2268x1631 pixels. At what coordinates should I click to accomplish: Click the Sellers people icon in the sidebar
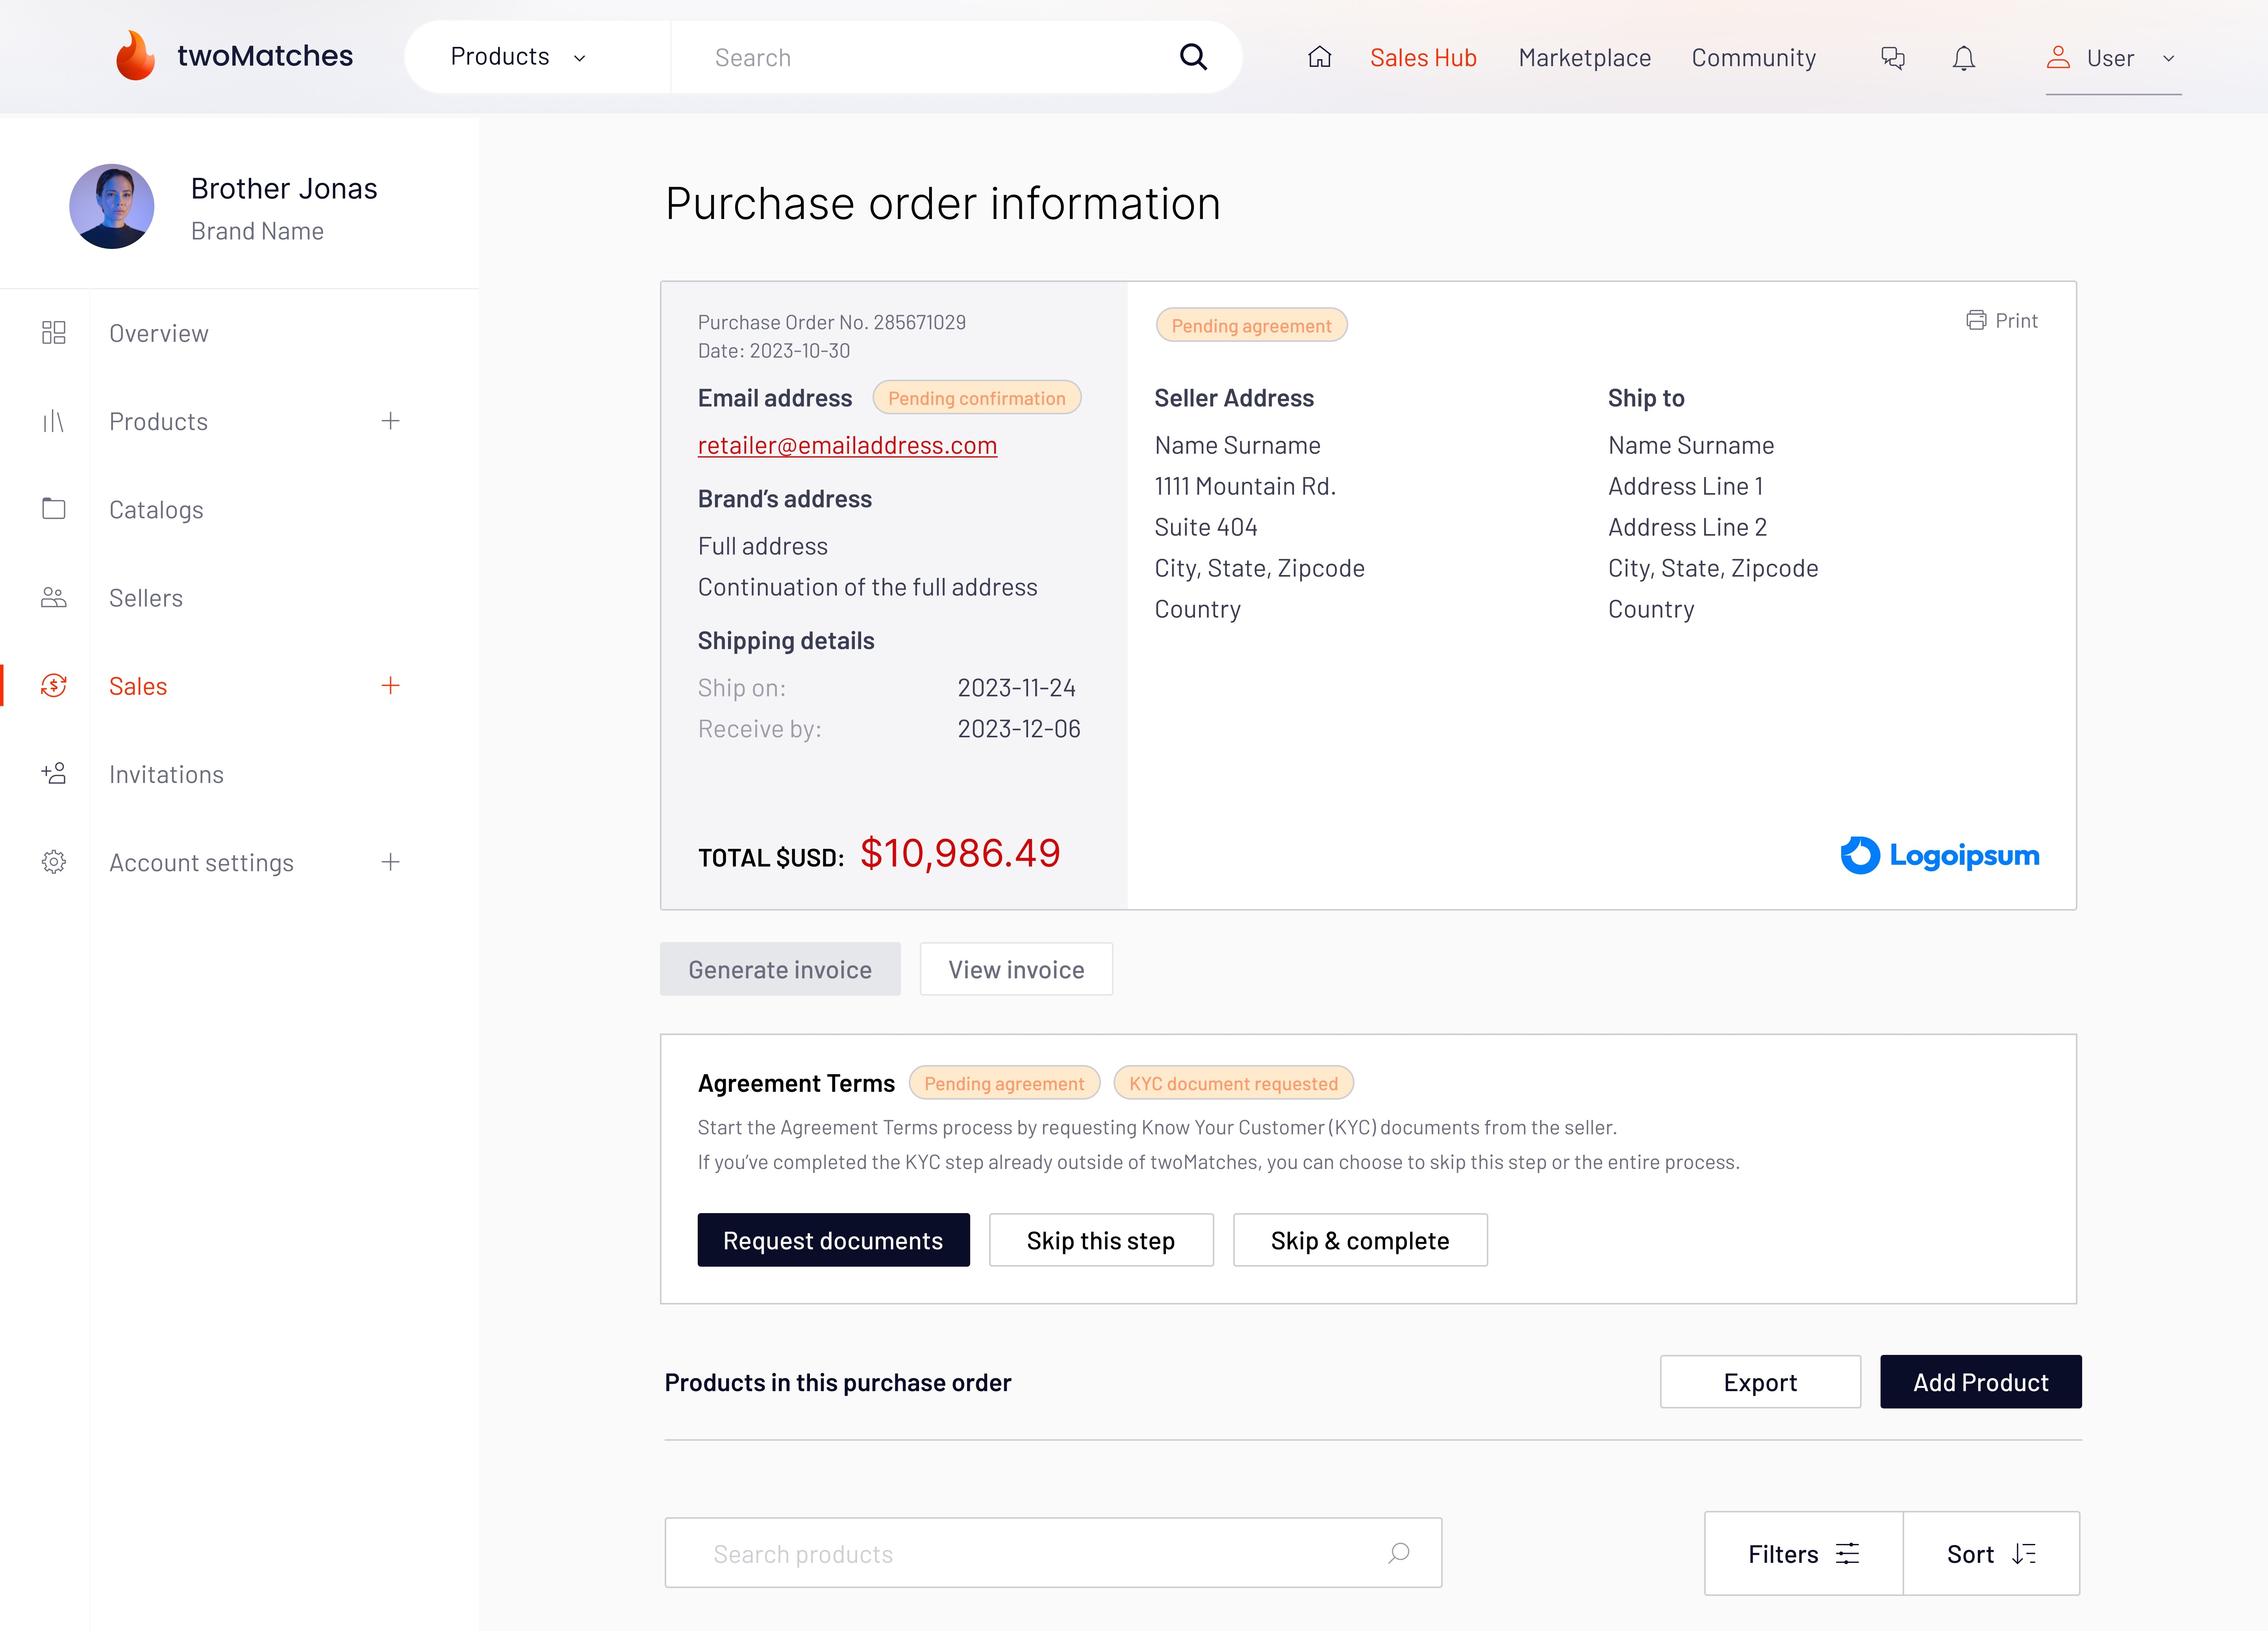click(x=54, y=598)
